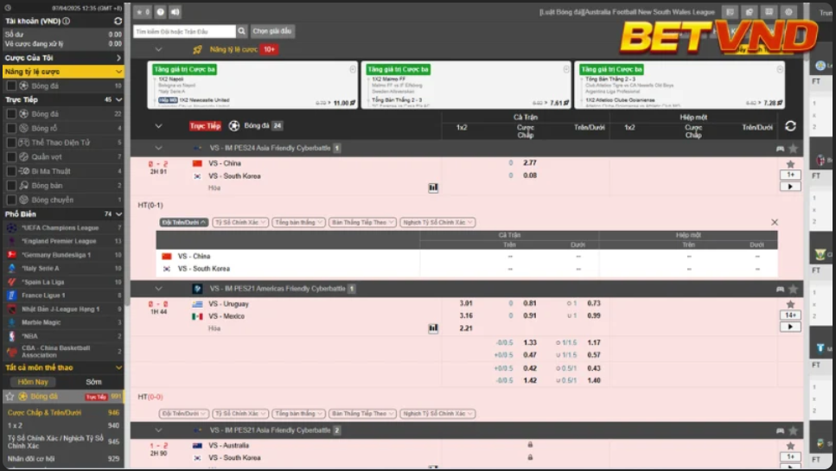Open England Premier League link

click(59, 241)
